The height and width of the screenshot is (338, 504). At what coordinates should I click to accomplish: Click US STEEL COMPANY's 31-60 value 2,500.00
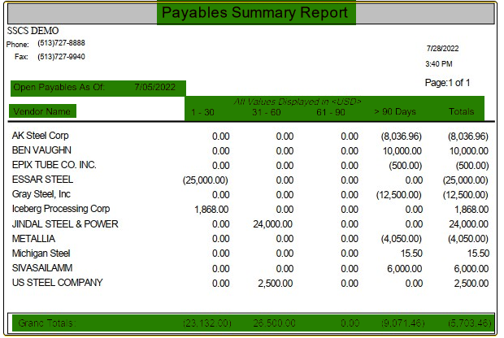[275, 284]
